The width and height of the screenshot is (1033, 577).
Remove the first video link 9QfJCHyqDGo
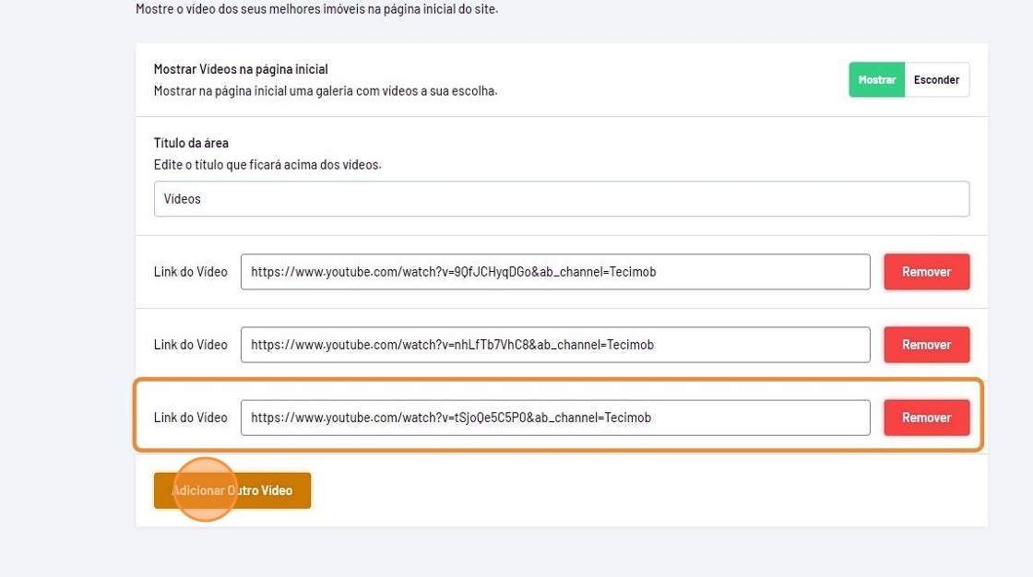click(x=926, y=272)
